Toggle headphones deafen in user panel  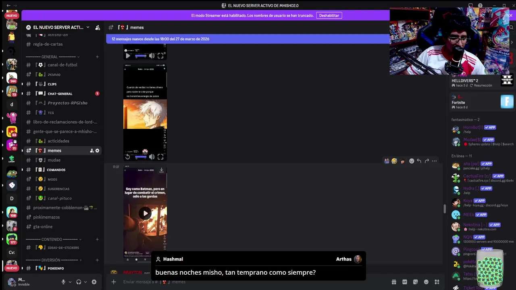[x=79, y=282]
